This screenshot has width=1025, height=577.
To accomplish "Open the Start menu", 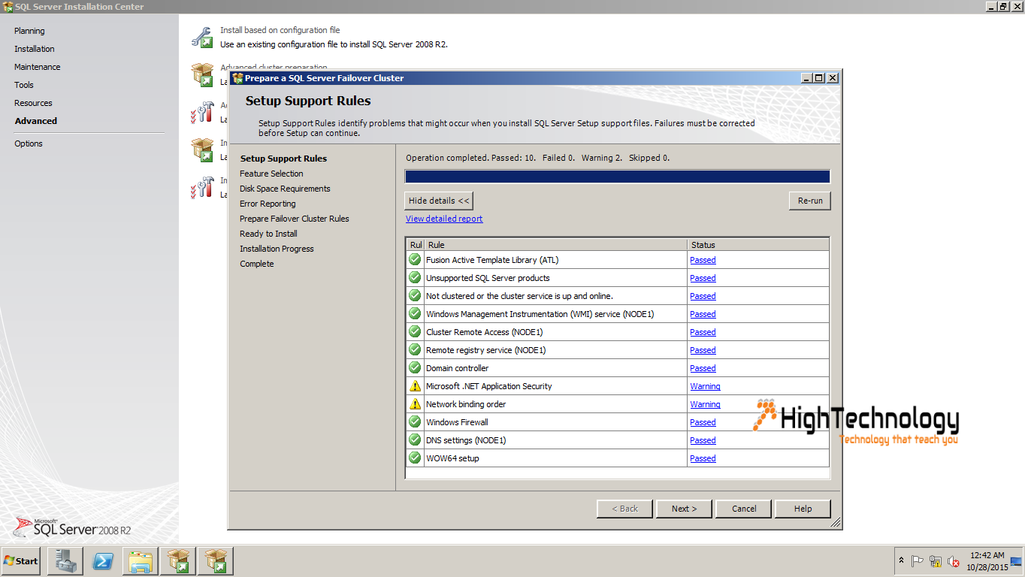I will point(21,561).
